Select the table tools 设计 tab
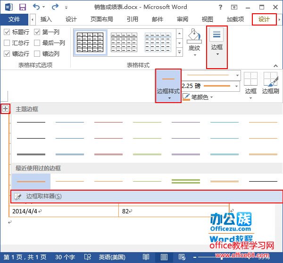 point(264,19)
